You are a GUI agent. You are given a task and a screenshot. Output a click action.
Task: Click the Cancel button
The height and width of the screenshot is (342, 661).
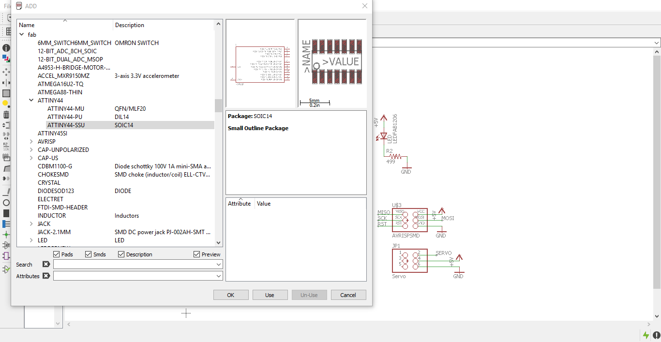click(348, 295)
